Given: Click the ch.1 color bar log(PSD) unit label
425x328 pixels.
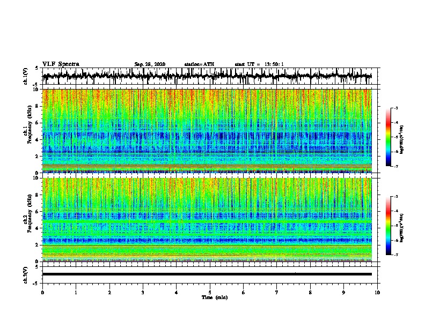Looking at the screenshot, I should (402, 140).
